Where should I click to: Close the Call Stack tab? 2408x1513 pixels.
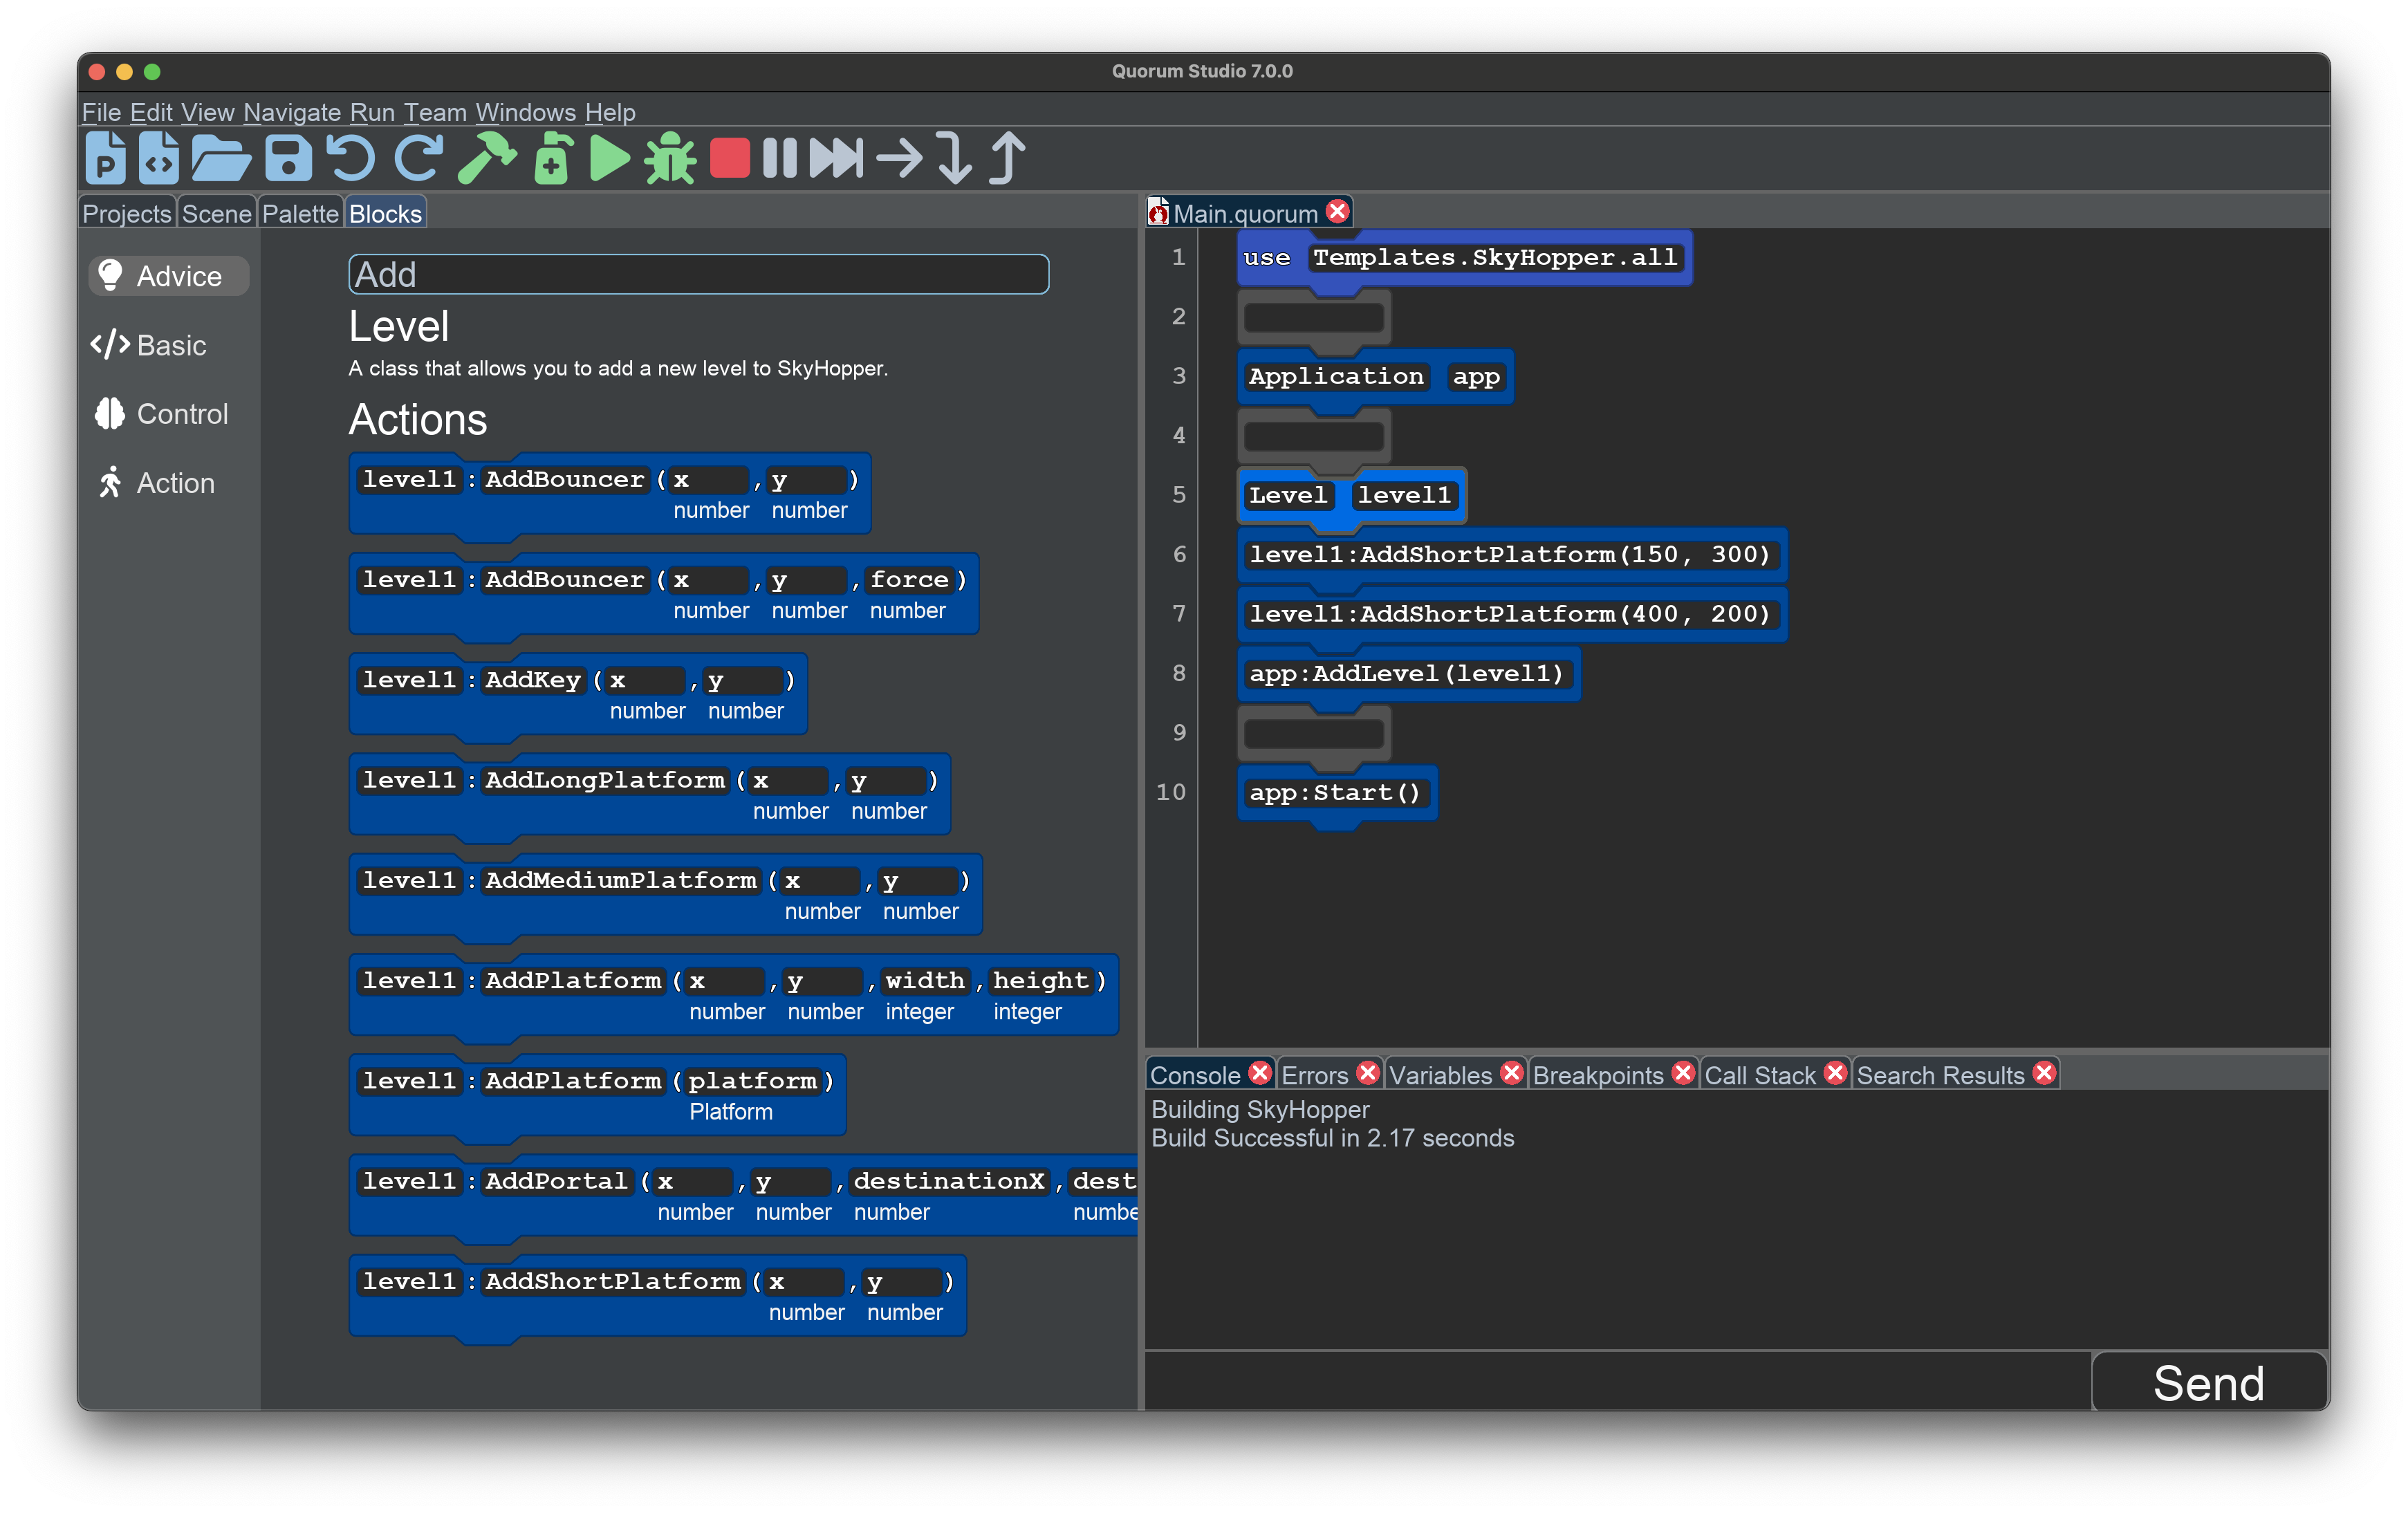pyautogui.click(x=1835, y=1073)
